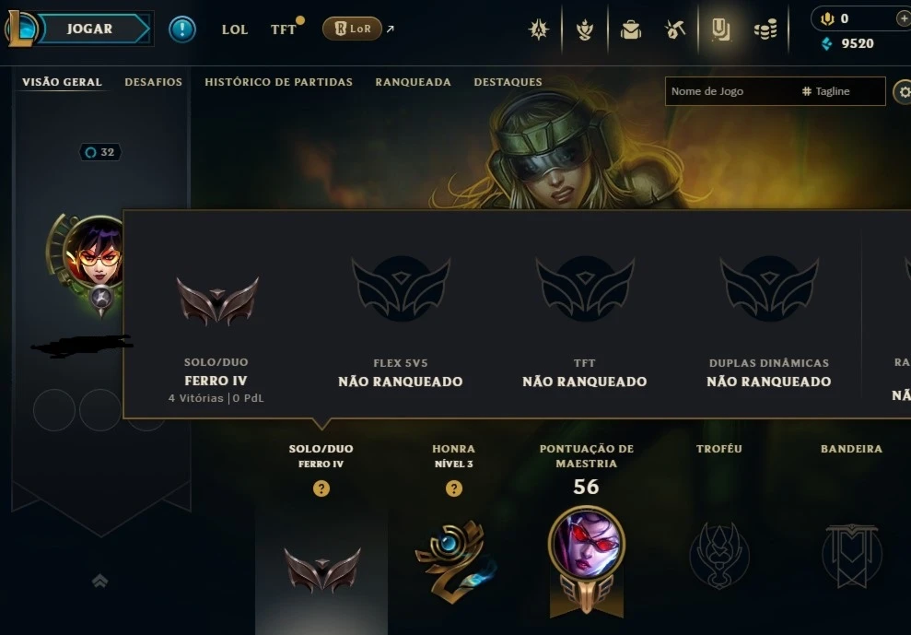Click the question mark under Solo/Duo Ferro IV
This screenshot has width=911, height=635.
pos(321,488)
